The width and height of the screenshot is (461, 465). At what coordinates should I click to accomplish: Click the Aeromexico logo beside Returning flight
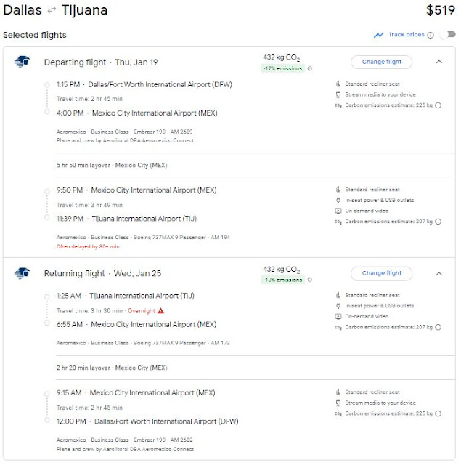[x=22, y=273]
